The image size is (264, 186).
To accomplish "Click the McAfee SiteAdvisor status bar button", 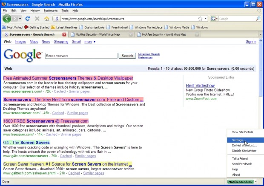I will [241, 182].
